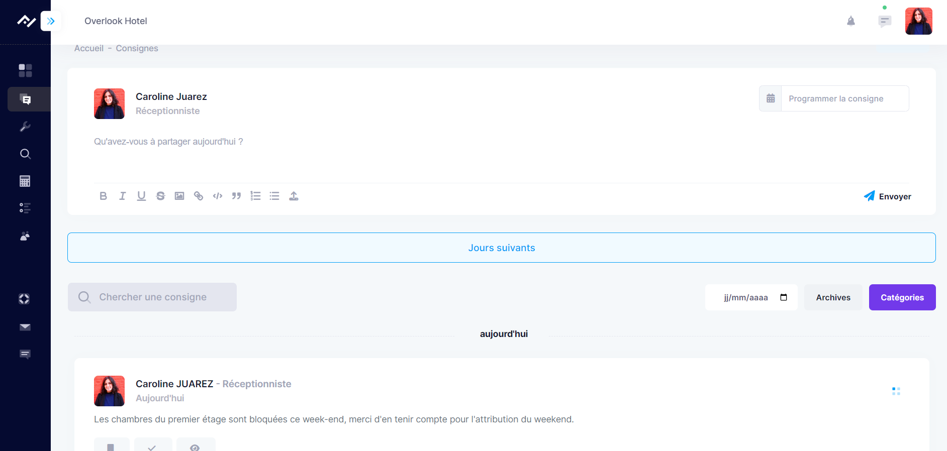Start a numbered list

(255, 196)
